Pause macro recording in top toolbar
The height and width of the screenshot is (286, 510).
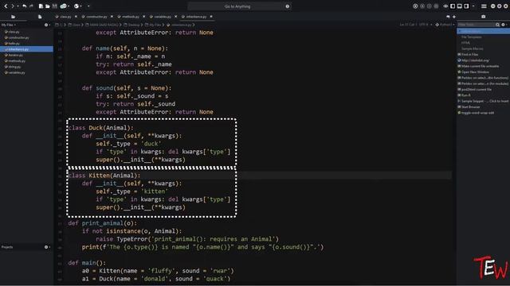[x=422, y=6]
